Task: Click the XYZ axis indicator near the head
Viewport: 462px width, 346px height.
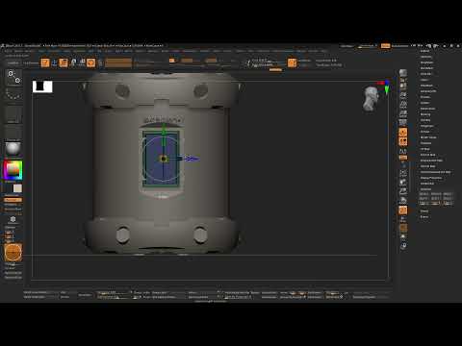Action: click(x=385, y=86)
